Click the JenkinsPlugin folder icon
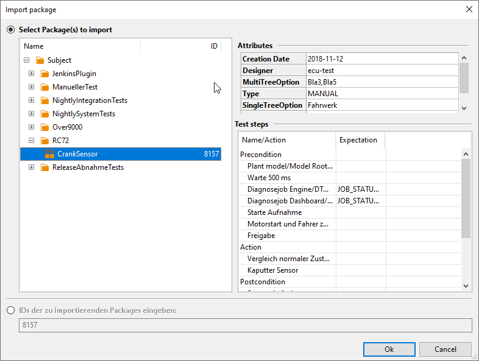This screenshot has height=361, width=479. [44, 74]
